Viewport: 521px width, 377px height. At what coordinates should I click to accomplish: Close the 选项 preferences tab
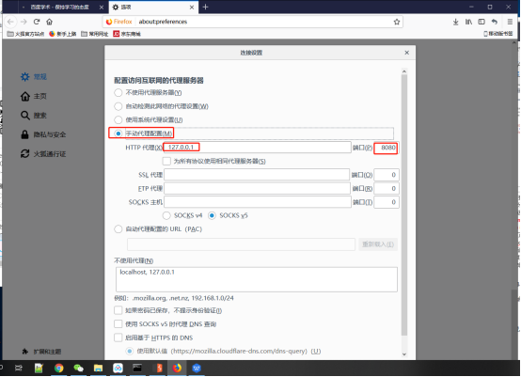click(192, 7)
